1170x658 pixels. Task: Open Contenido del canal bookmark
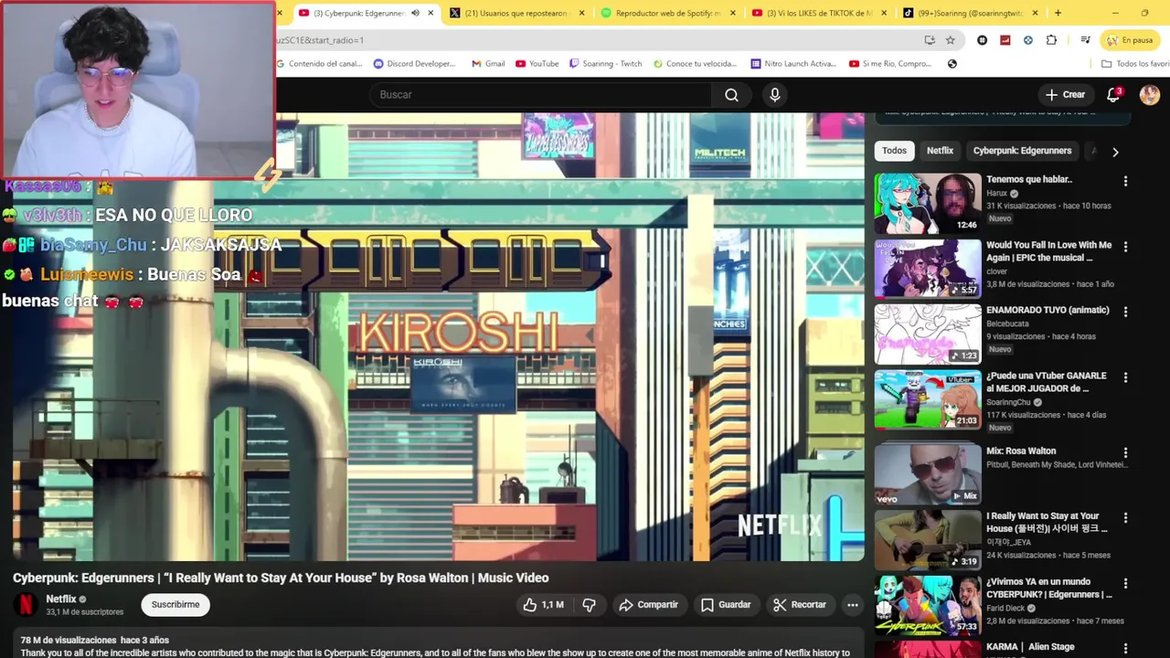pyautogui.click(x=319, y=64)
